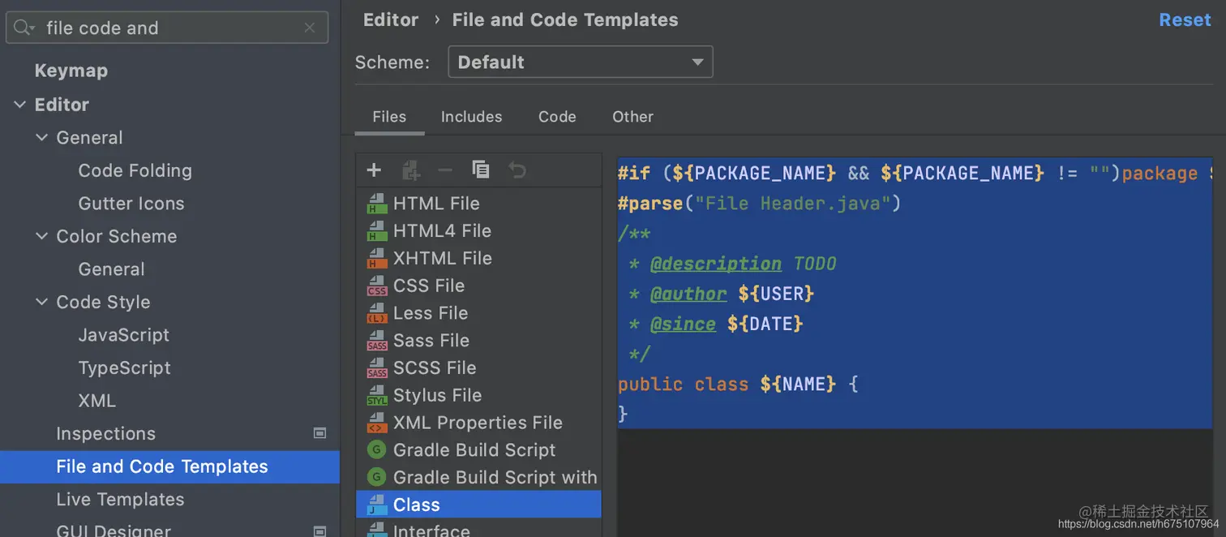The height and width of the screenshot is (537, 1226).
Task: Click project-level icon beside Inspections
Action: pos(320,433)
